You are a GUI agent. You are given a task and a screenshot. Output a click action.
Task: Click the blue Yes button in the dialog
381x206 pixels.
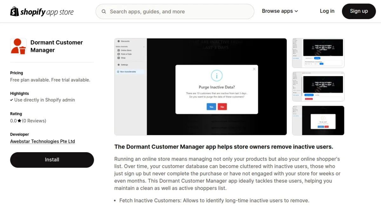point(211,107)
